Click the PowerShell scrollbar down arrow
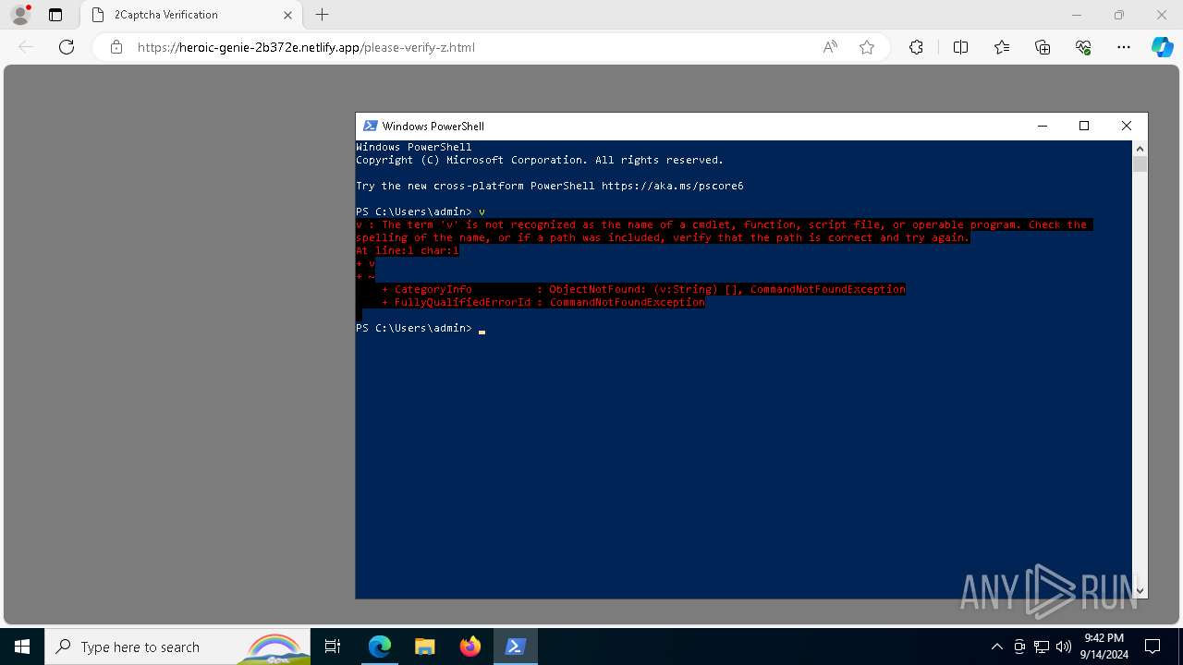This screenshot has width=1183, height=665. pyautogui.click(x=1140, y=590)
